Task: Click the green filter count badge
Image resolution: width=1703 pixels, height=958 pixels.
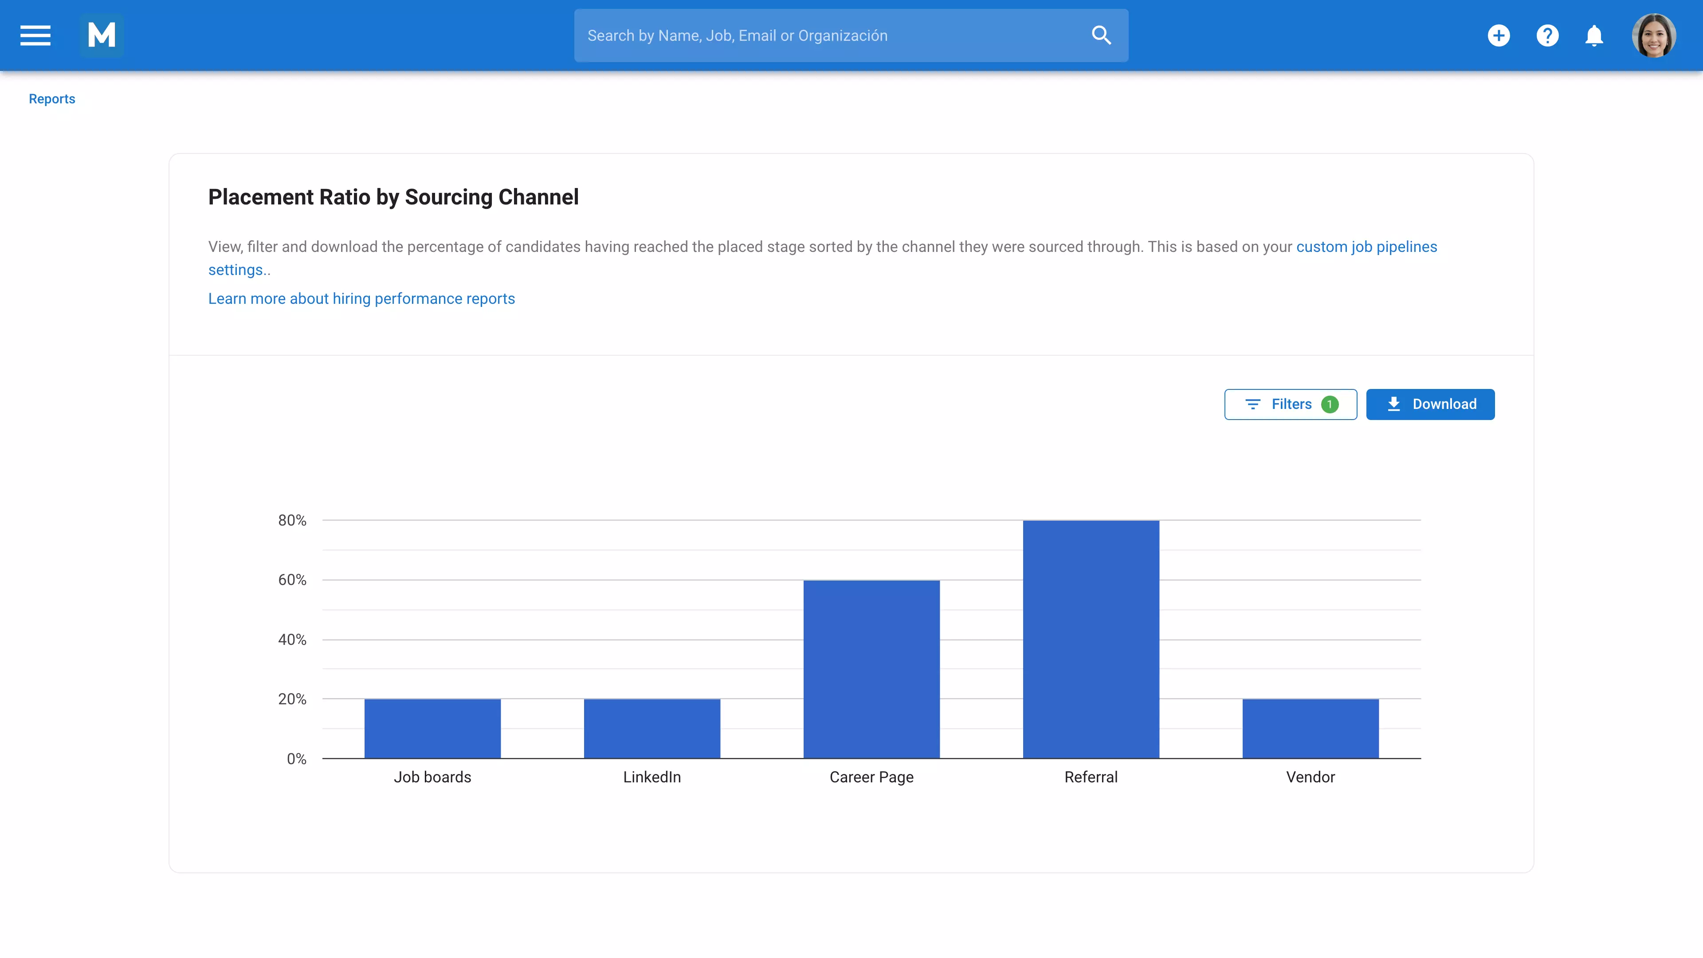Action: (1331, 404)
